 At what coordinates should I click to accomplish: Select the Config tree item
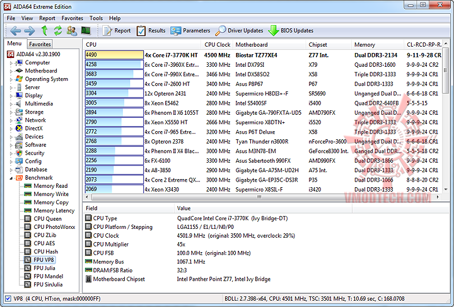click(x=33, y=161)
